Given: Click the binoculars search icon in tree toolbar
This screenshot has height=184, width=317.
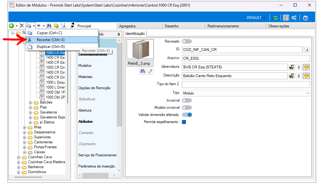Looking at the screenshot, I should tap(49, 26).
